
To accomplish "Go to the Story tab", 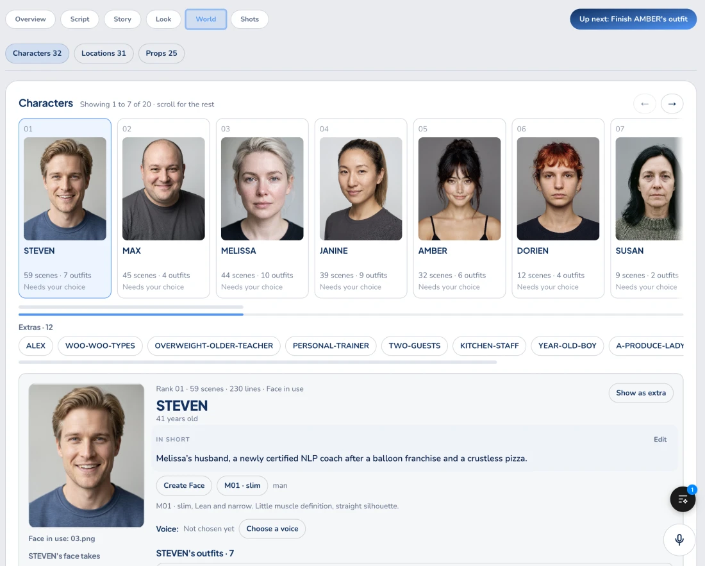I will coord(122,19).
